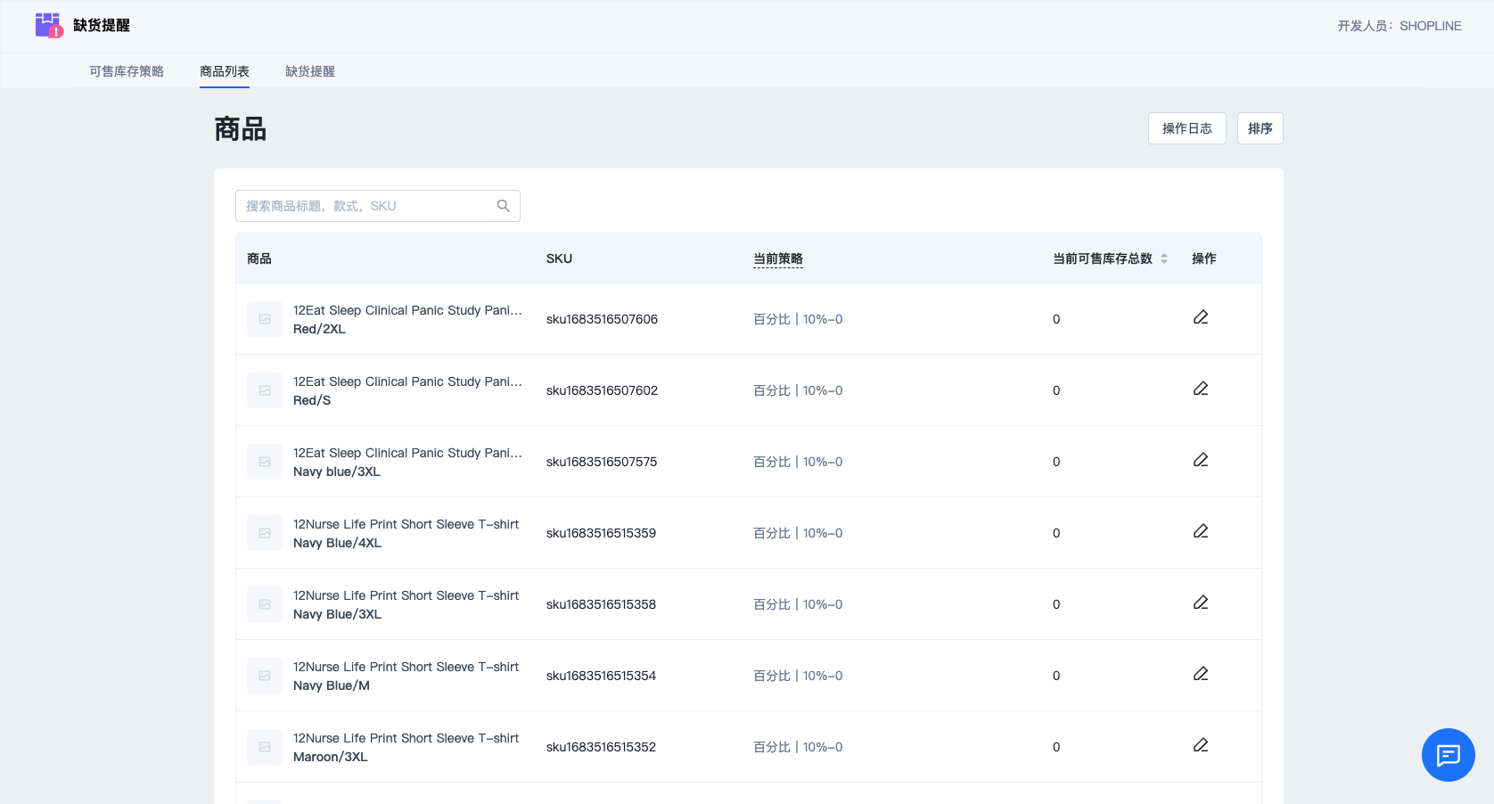Viewport: 1494px width, 804px height.
Task: Click strategy 百分比 | 10%-0 for sku1683516507606
Action: (798, 319)
